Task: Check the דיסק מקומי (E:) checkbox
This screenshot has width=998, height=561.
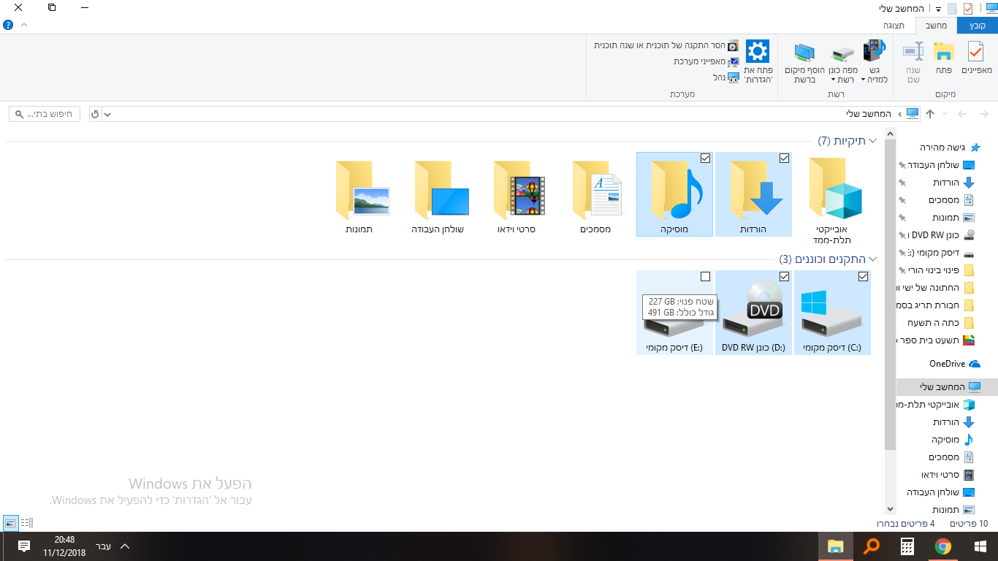Action: (x=705, y=277)
